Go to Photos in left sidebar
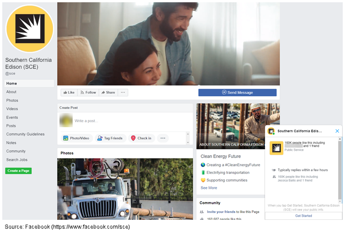 12,100
